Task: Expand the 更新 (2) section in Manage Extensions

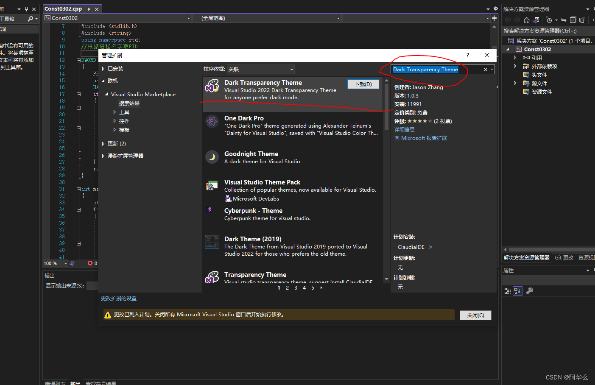Action: (x=103, y=143)
